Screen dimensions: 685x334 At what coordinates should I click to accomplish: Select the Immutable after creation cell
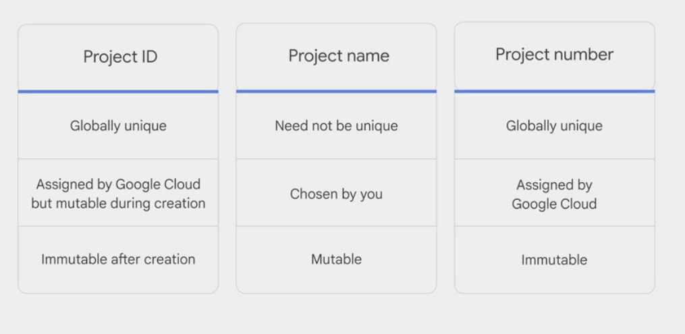[118, 259]
